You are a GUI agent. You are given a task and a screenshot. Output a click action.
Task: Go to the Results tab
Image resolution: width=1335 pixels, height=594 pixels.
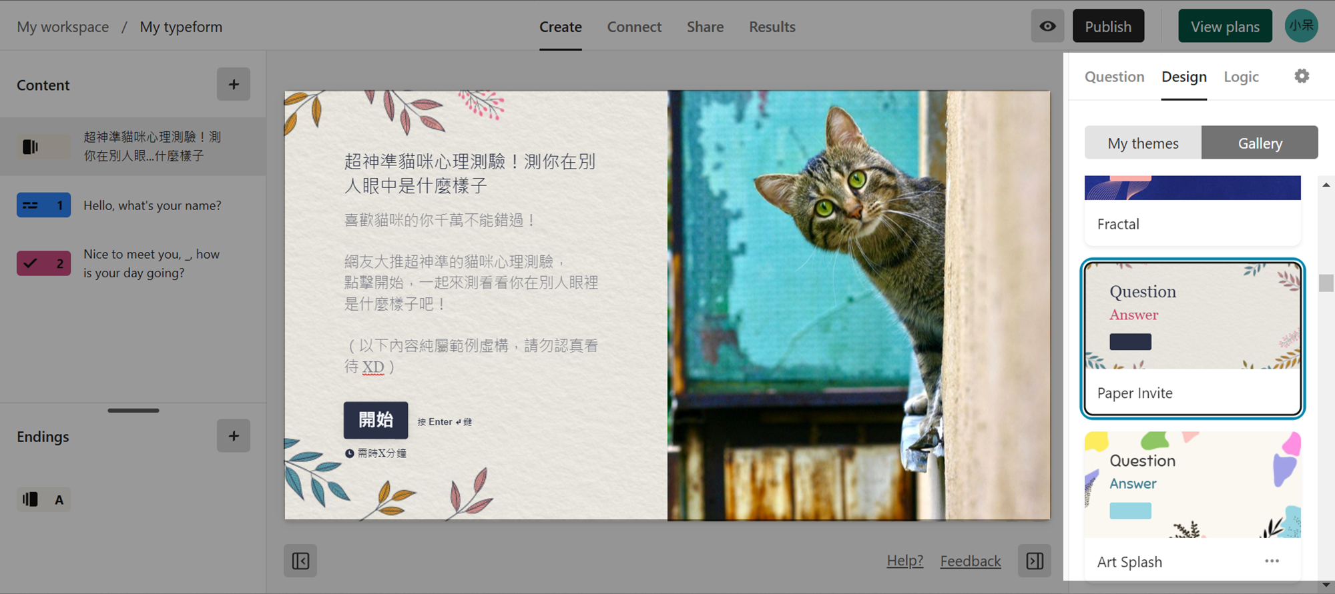pos(772,27)
